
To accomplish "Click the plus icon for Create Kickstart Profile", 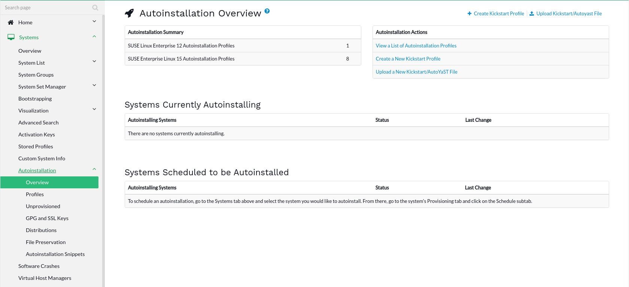I will tap(470, 13).
